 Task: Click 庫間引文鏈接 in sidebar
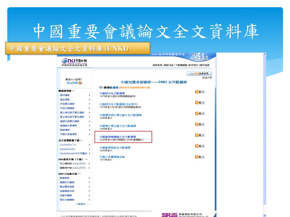[67, 183]
